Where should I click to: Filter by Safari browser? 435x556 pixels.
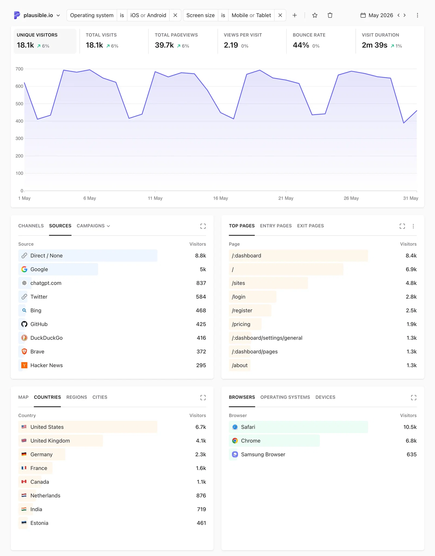click(323, 427)
